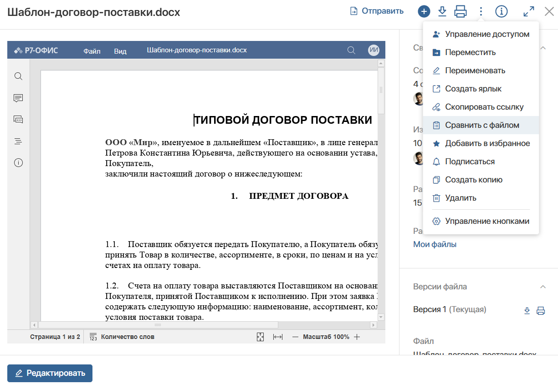Choose Удалить in the dropdown menu
558x384 pixels.
coord(481,198)
